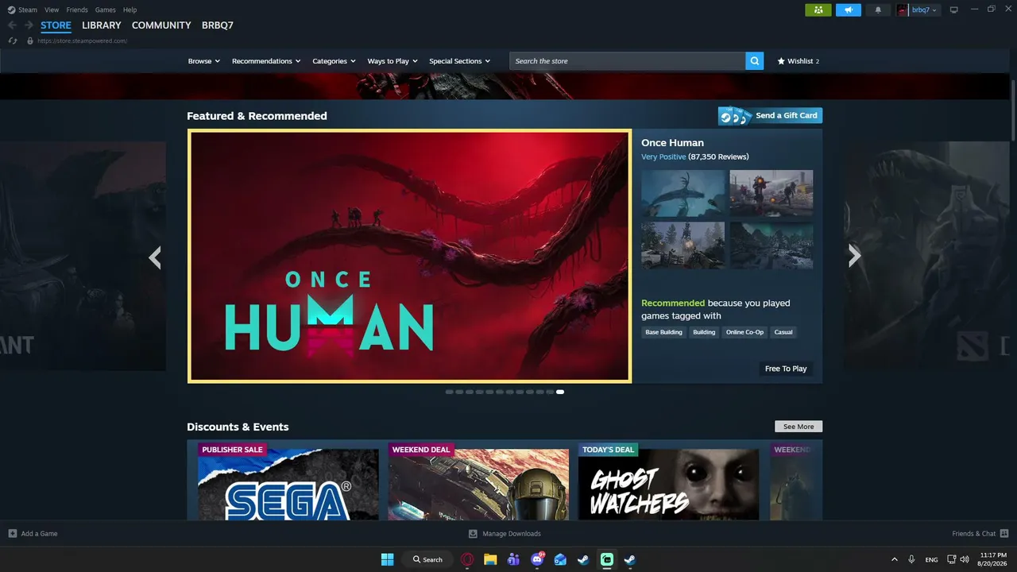Click the store search input field

click(628, 60)
